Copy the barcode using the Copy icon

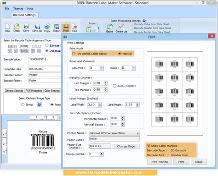(x=47, y=27)
